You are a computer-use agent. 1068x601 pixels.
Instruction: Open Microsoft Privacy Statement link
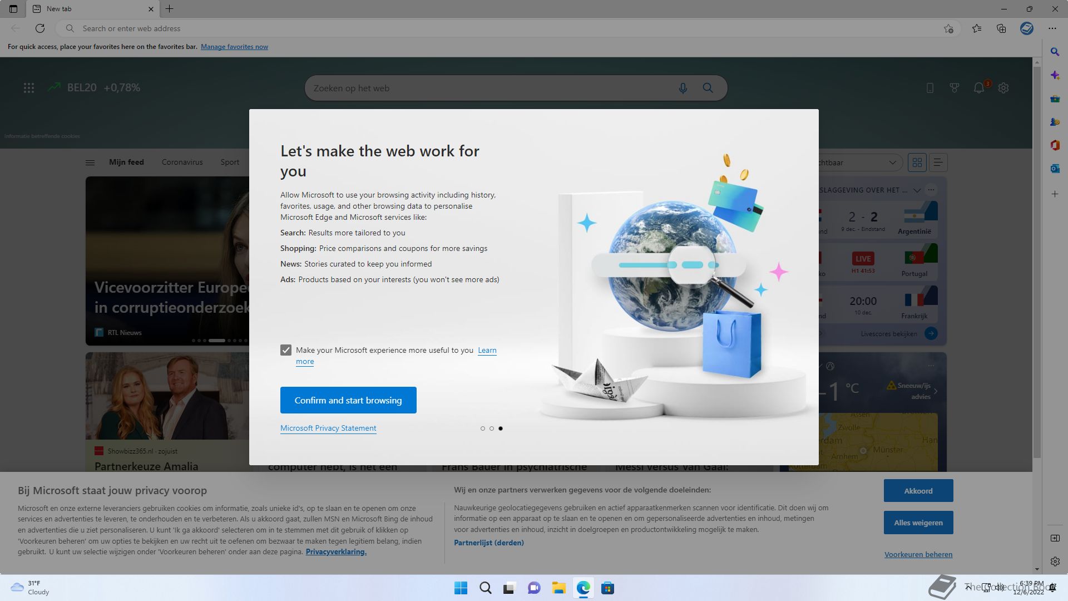point(328,428)
